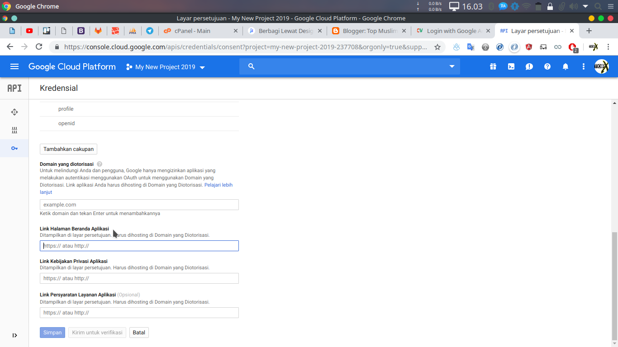Image resolution: width=618 pixels, height=347 pixels.
Task: Click help icon beside Domain yang diotorisasi
Action: [x=100, y=164]
